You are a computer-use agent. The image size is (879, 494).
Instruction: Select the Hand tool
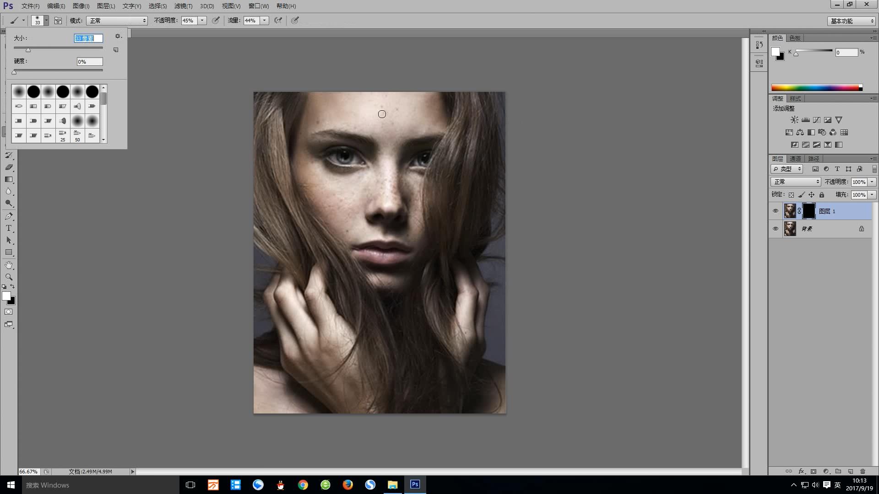9,265
